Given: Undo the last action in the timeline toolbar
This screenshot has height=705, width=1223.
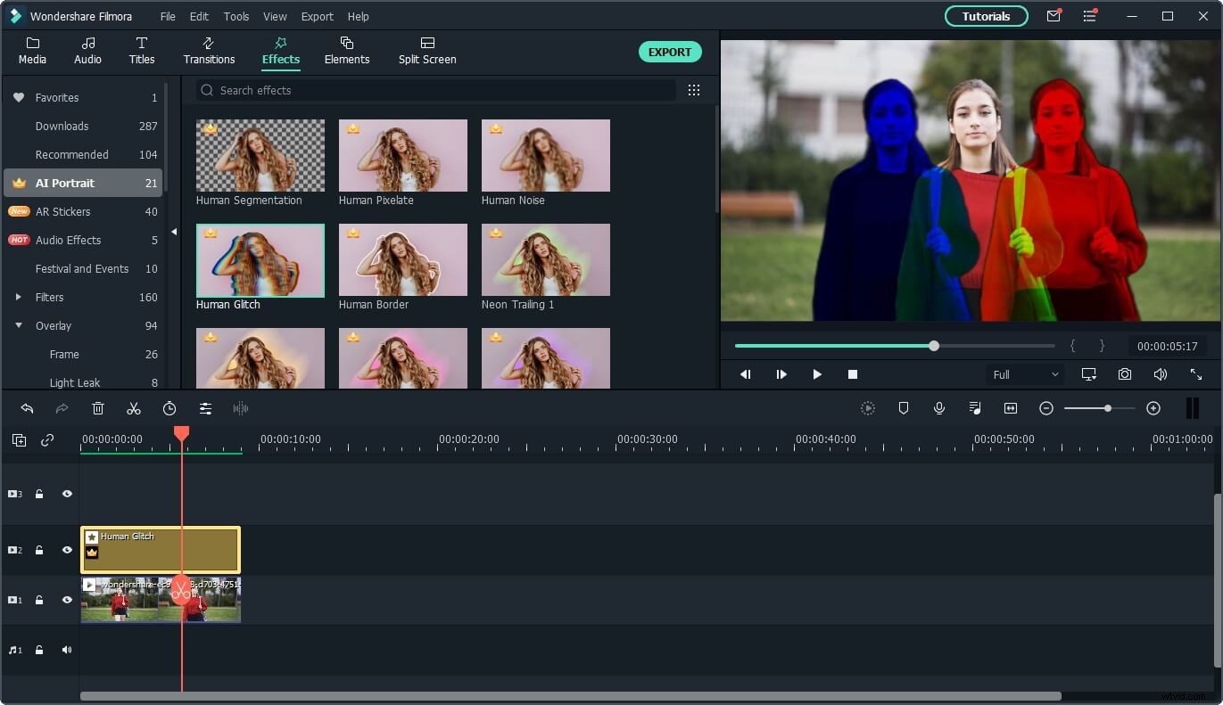Looking at the screenshot, I should click(x=27, y=408).
